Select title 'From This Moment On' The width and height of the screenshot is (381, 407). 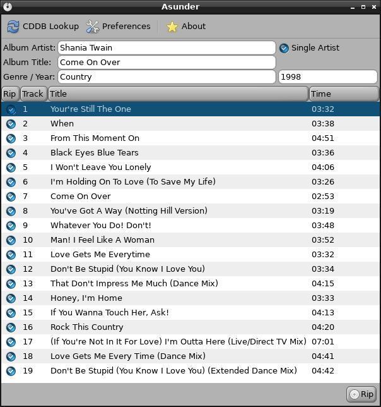tap(95, 138)
